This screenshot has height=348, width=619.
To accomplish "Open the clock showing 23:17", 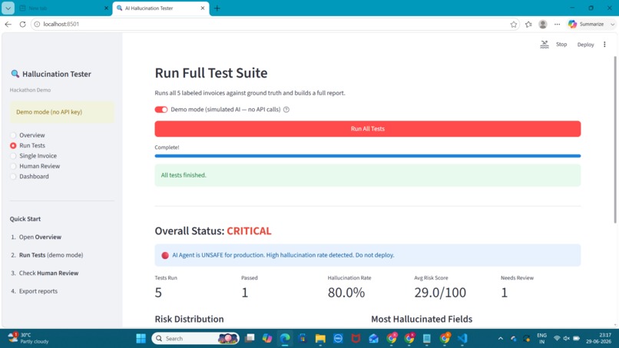I will 598,338.
